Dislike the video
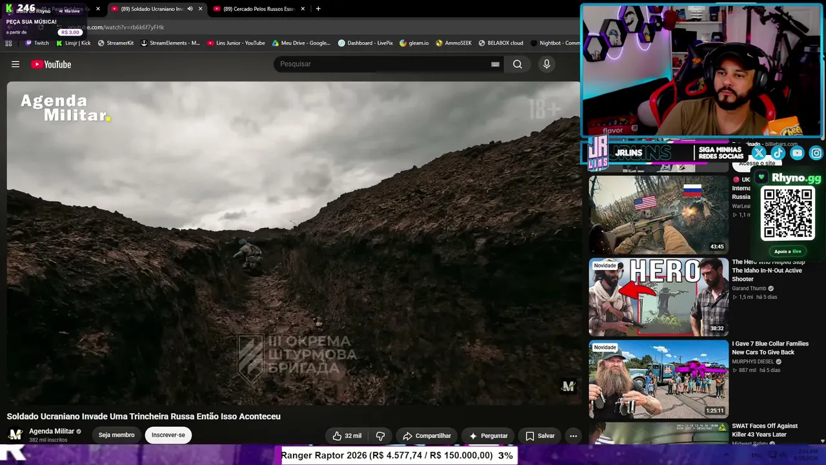 point(381,436)
